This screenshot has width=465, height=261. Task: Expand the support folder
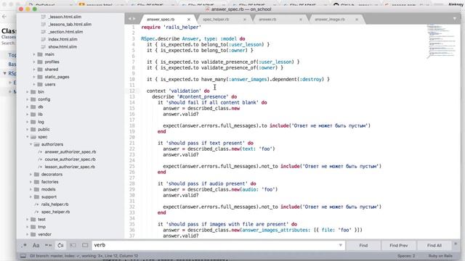pyautogui.click(x=31, y=196)
